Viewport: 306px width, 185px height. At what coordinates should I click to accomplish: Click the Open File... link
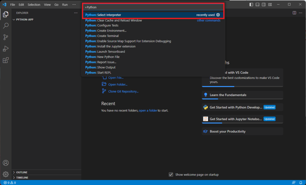pos(116,78)
